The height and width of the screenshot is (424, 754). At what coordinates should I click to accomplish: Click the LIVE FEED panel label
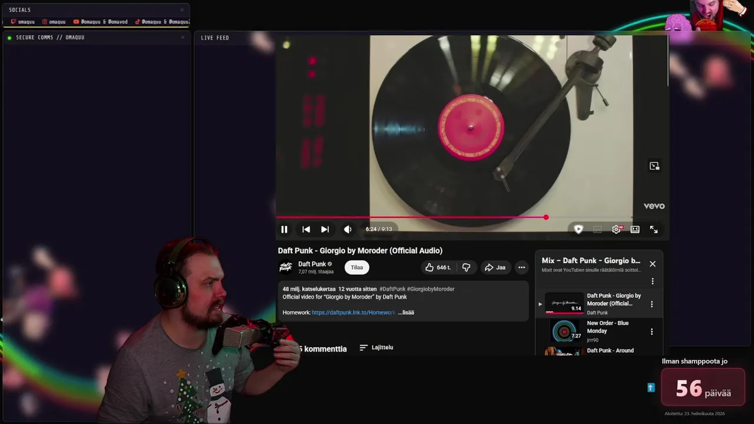tap(215, 38)
